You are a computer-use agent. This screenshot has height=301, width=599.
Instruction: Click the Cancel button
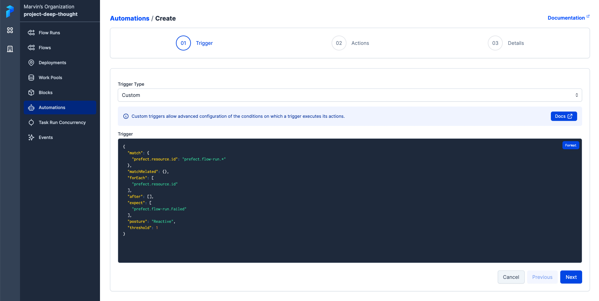[x=511, y=277]
